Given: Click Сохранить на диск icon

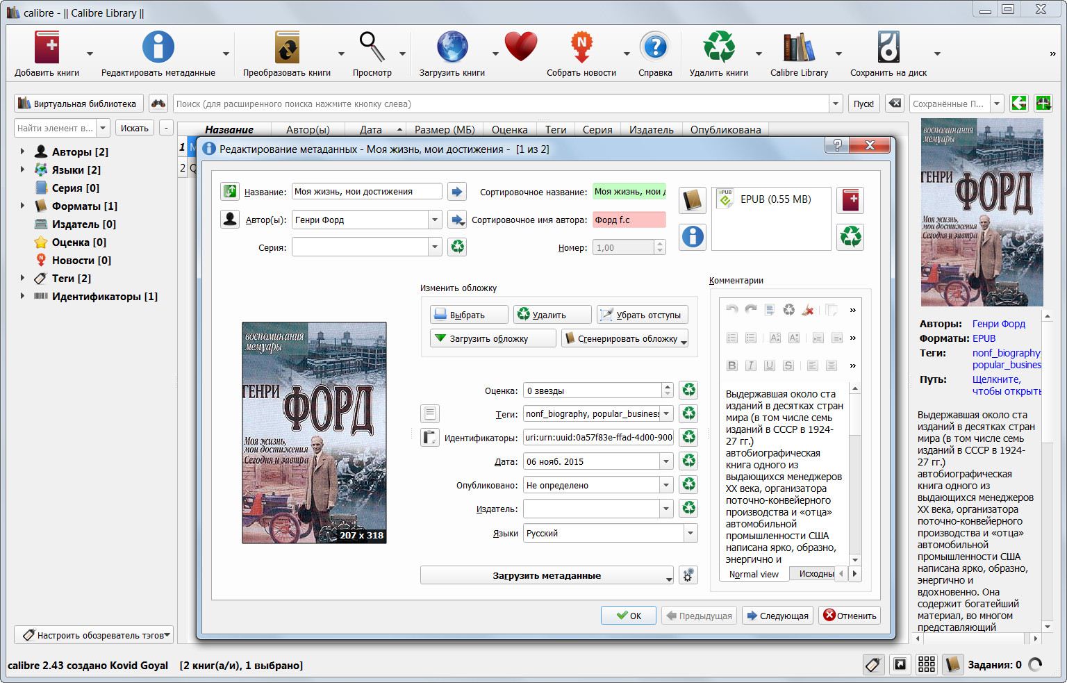Looking at the screenshot, I should pos(888,48).
